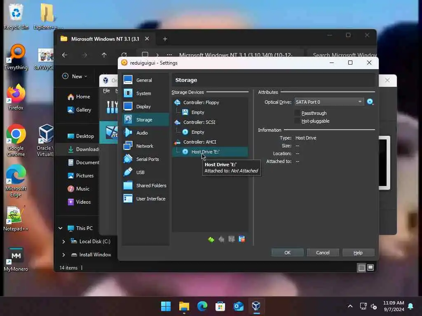The image size is (422, 316).
Task: Collapse the This PC tree node
Action: coord(61,228)
